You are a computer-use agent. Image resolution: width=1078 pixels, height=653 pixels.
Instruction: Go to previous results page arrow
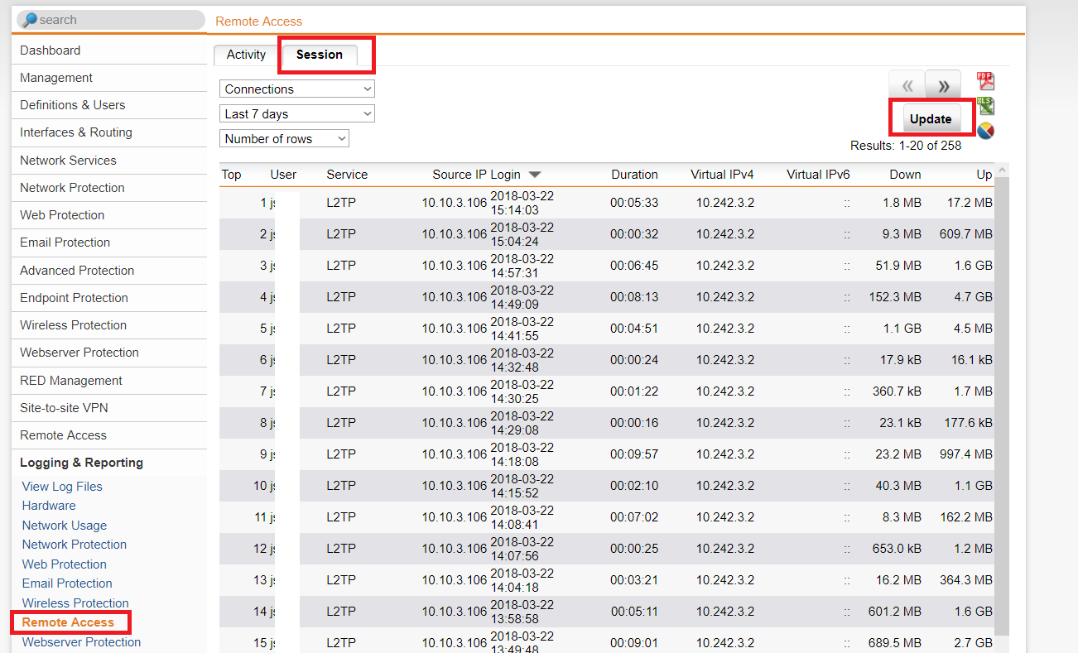pos(907,85)
